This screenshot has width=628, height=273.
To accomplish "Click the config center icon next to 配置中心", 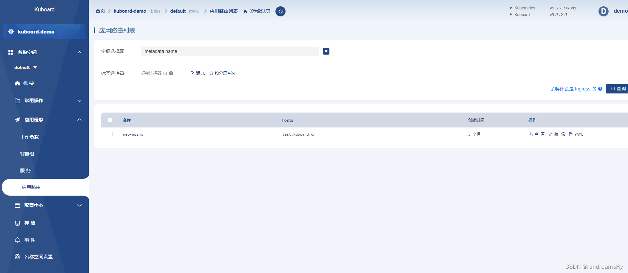I will click(x=17, y=205).
